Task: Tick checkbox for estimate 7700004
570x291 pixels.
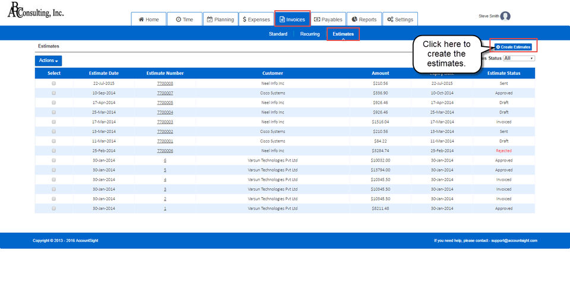Action: pos(54,112)
